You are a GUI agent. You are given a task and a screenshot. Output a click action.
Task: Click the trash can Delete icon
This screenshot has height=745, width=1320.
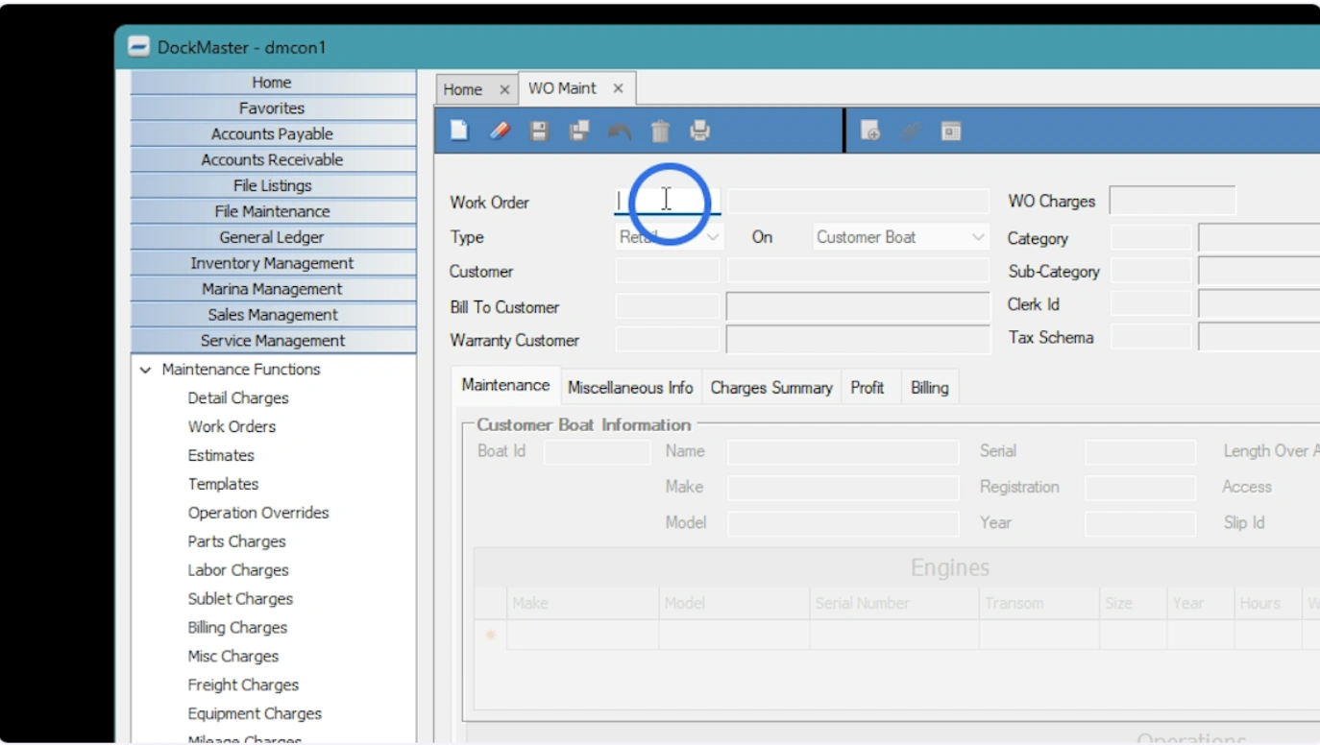[660, 131]
